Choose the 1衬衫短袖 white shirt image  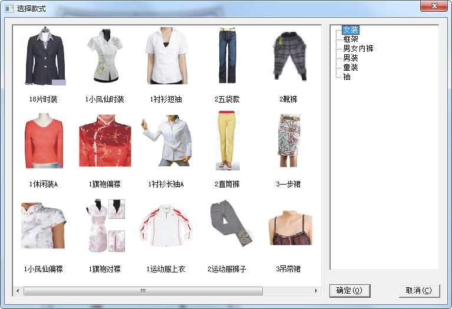pos(166,57)
